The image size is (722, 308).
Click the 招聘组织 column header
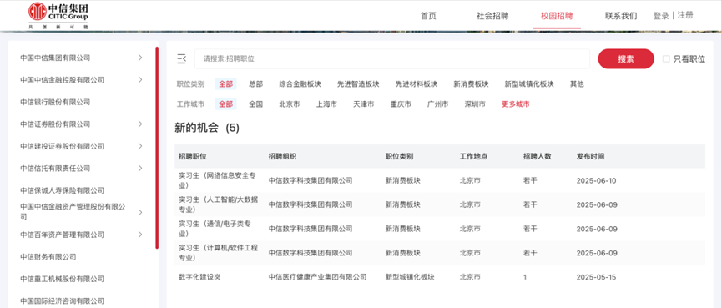283,157
